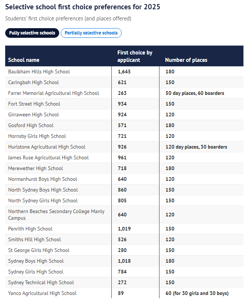Click the page title heading text
Screen dimensions: 249x302
(83, 7)
